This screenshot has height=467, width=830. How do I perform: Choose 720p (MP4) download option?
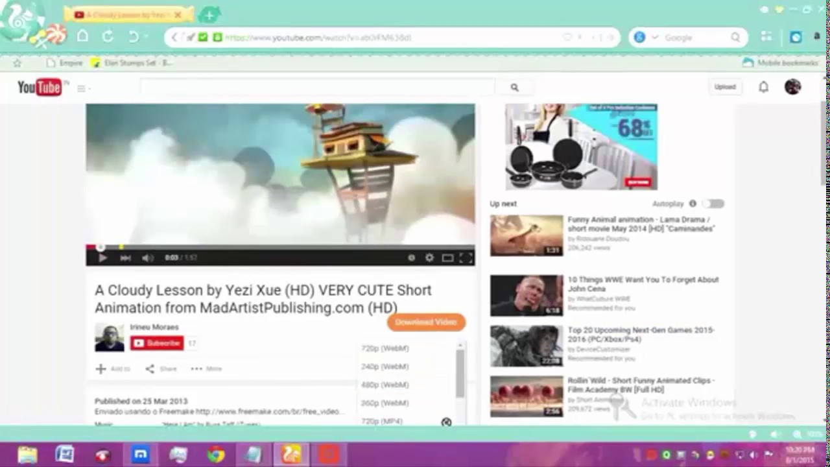pyautogui.click(x=382, y=421)
